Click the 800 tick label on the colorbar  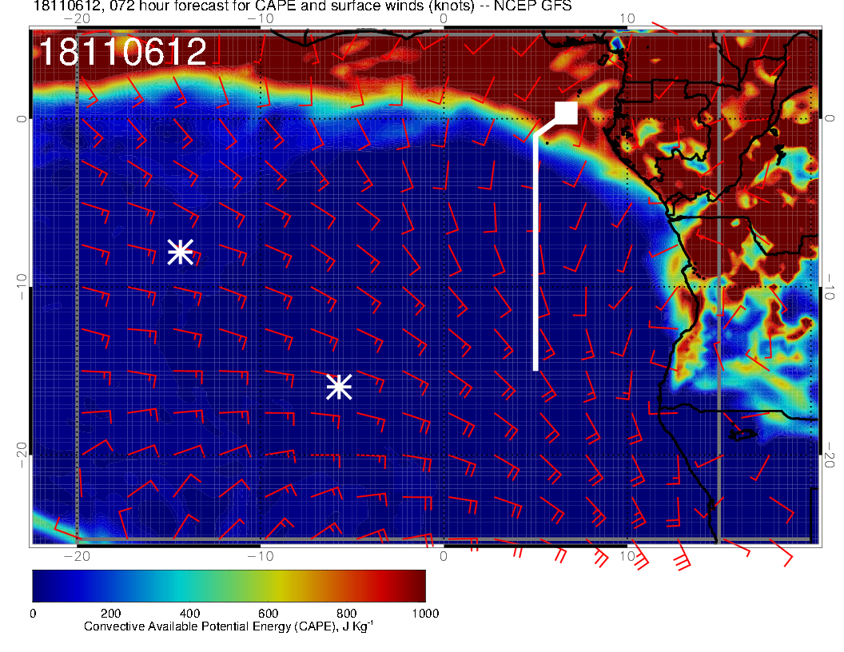pyautogui.click(x=346, y=614)
